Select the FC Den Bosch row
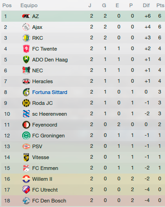The image size is (165, 207). [83, 201]
